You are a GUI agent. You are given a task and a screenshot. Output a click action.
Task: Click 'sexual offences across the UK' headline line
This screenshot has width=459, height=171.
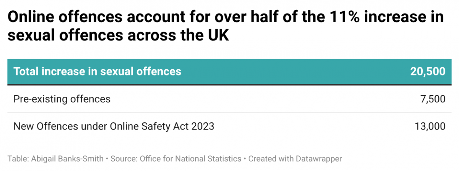118,35
